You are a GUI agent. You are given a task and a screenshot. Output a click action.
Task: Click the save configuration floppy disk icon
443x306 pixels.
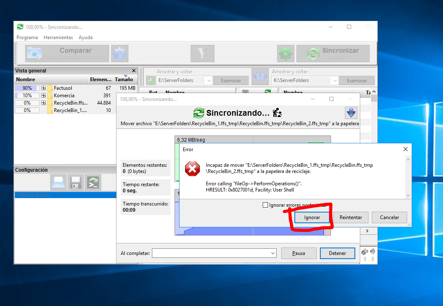click(76, 182)
